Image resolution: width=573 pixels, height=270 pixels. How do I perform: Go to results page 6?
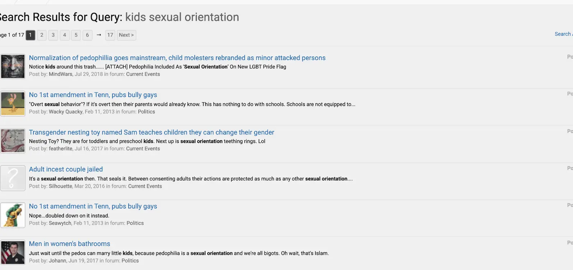click(x=87, y=35)
